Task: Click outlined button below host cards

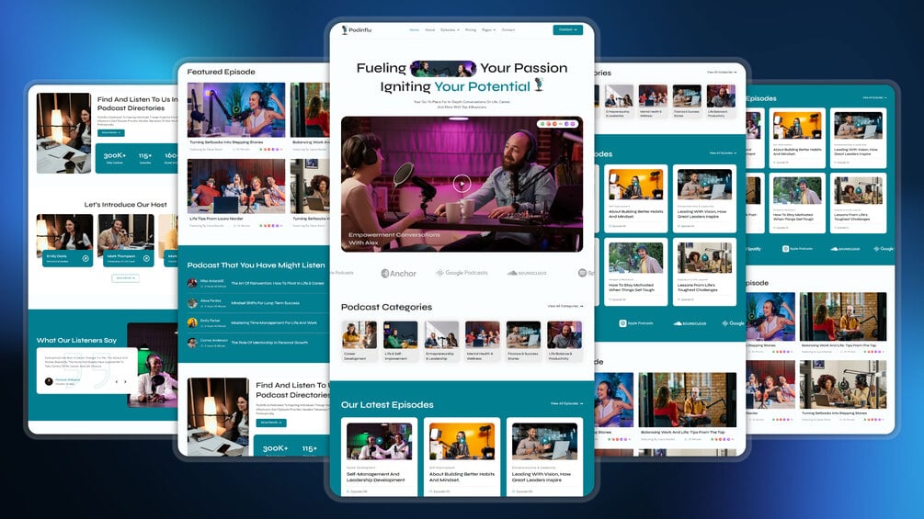Action: 126,277
